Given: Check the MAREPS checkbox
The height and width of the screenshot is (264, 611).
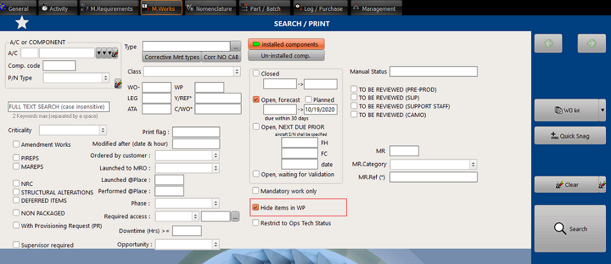Looking at the screenshot, I should tap(16, 167).
